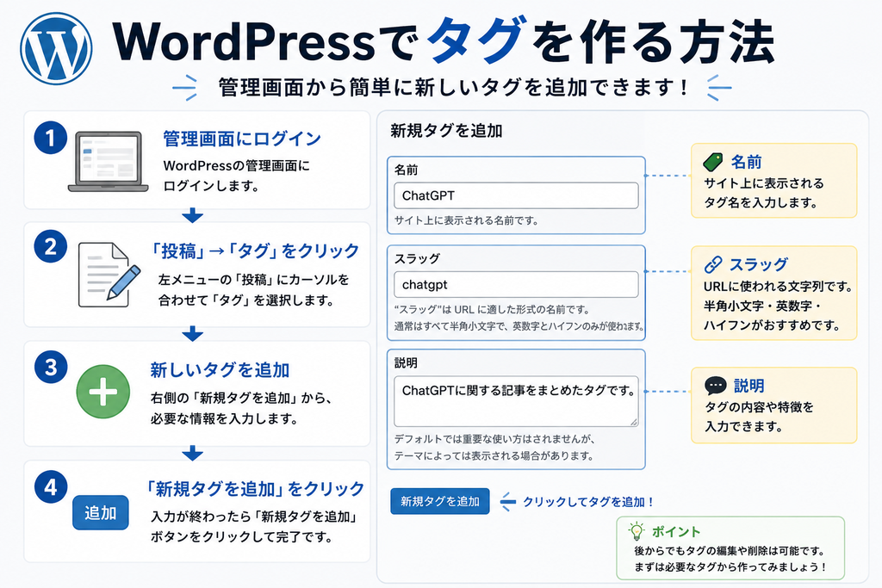Click the blue down arrow below step 2
This screenshot has width=882, height=588.
193,333
